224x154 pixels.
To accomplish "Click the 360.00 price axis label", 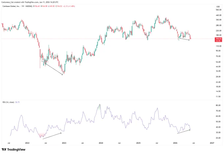I will [x=219, y=20].
